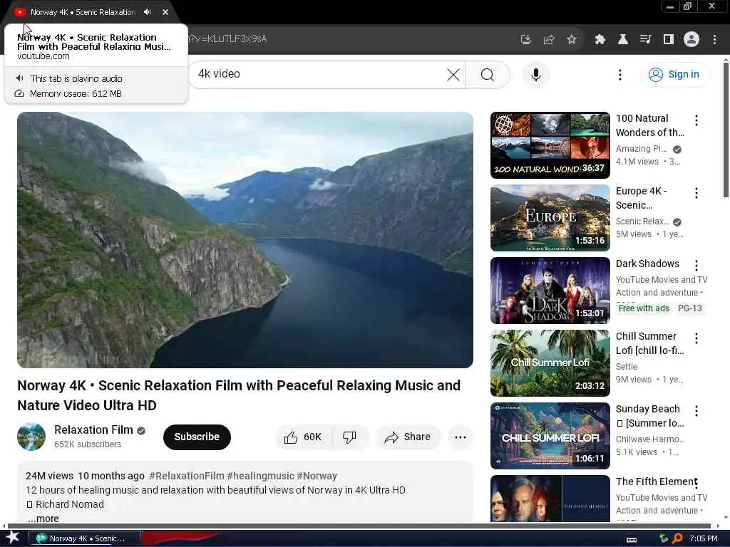Open the orange search tray icon
This screenshot has width=730, height=547.
[677, 538]
